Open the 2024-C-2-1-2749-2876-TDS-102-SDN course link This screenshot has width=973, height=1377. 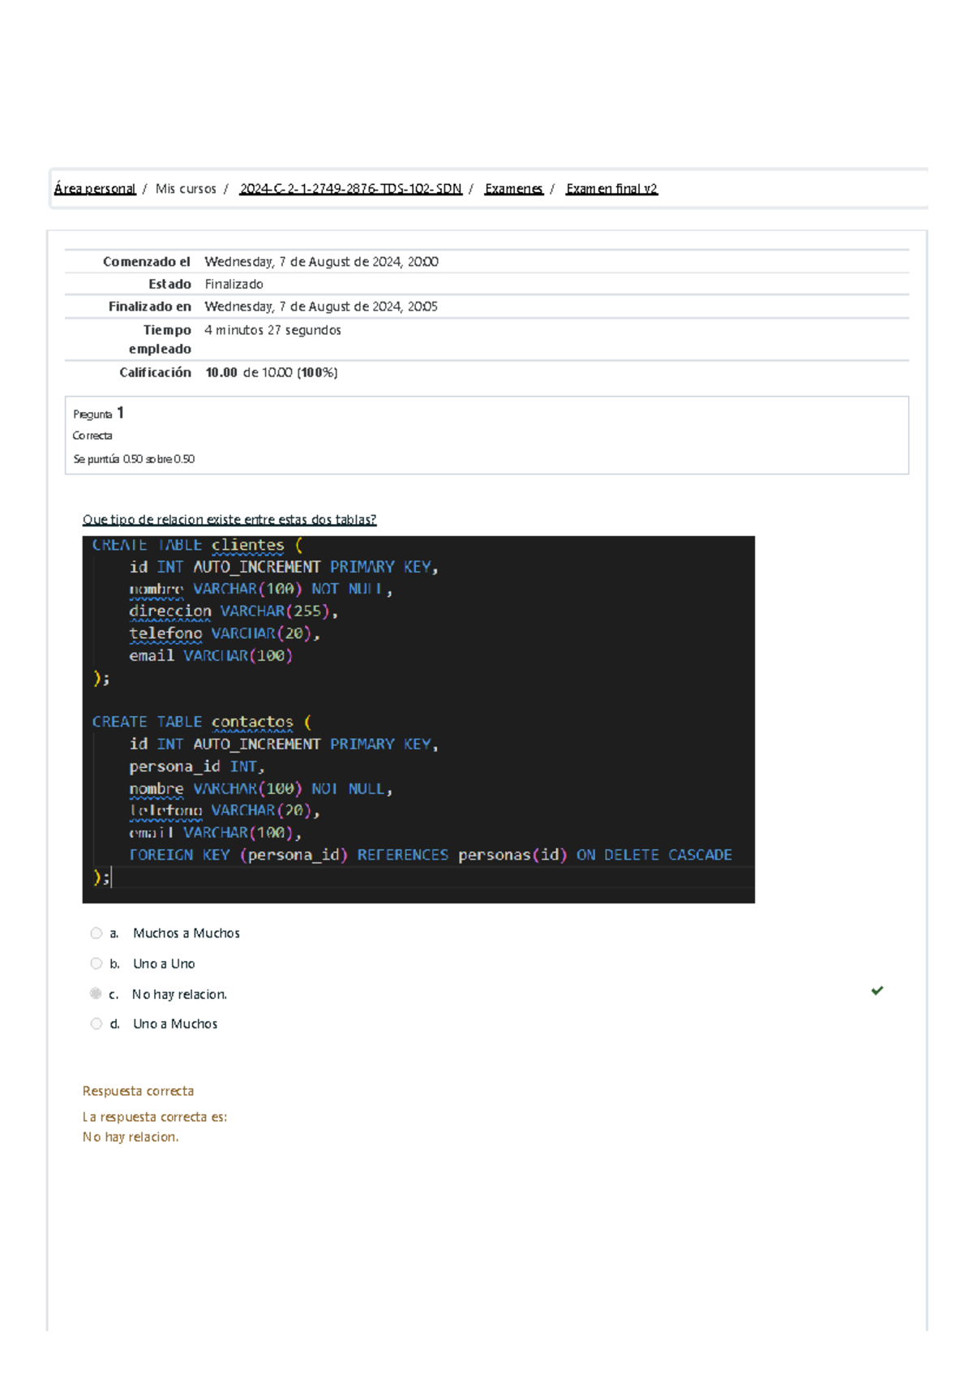click(x=350, y=189)
